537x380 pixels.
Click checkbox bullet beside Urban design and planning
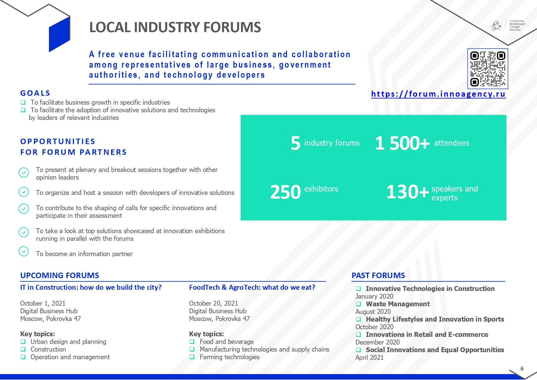(x=23, y=341)
